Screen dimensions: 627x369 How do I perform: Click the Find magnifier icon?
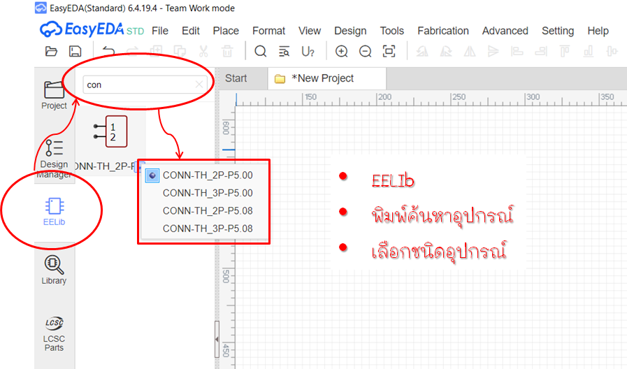point(260,51)
